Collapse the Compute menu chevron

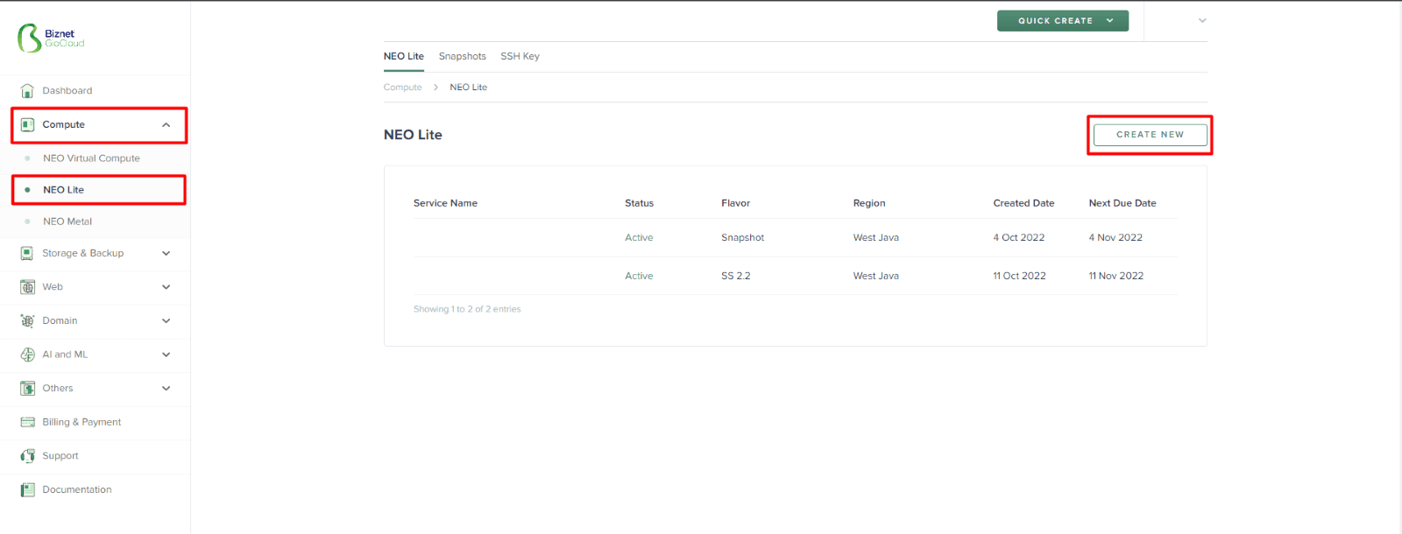(166, 125)
